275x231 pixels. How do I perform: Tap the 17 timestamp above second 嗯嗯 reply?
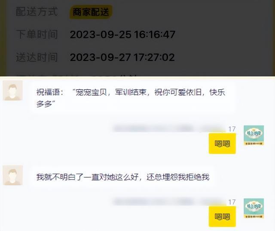pyautogui.click(x=232, y=202)
